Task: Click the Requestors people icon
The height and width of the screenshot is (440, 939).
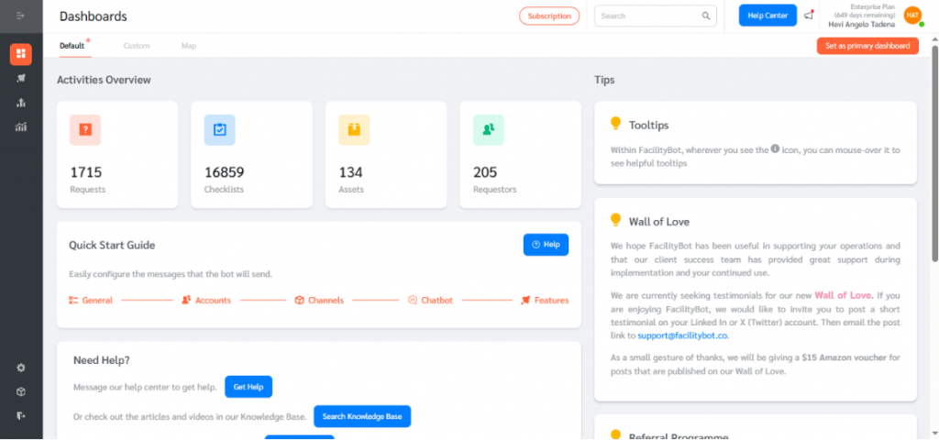Action: click(x=489, y=130)
